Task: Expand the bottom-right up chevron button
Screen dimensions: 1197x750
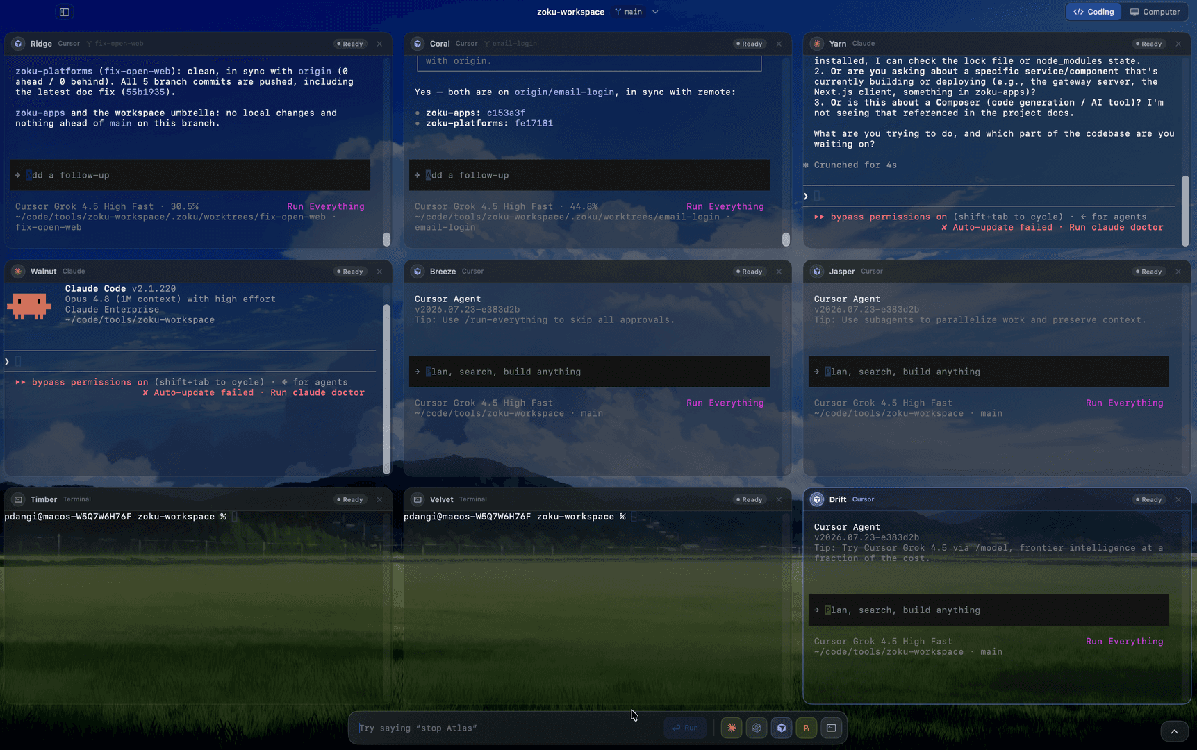Action: [1174, 731]
